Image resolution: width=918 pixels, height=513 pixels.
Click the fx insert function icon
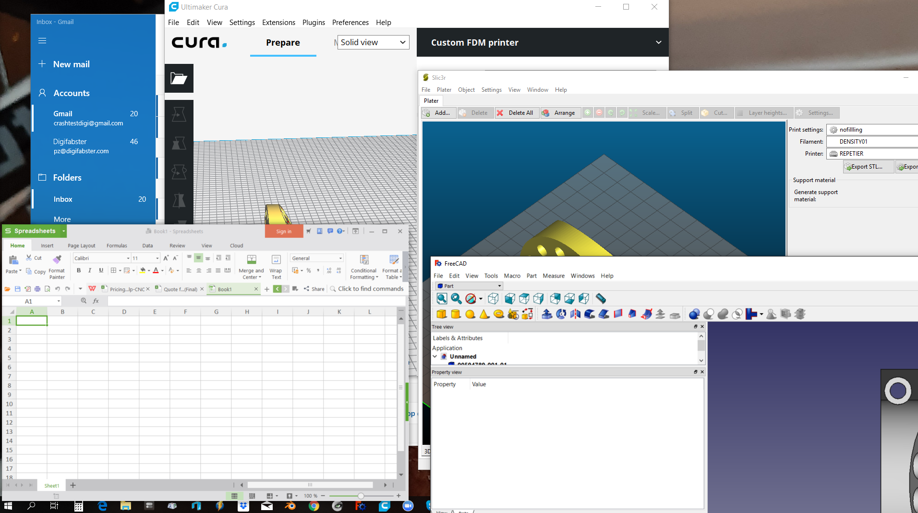(x=96, y=301)
